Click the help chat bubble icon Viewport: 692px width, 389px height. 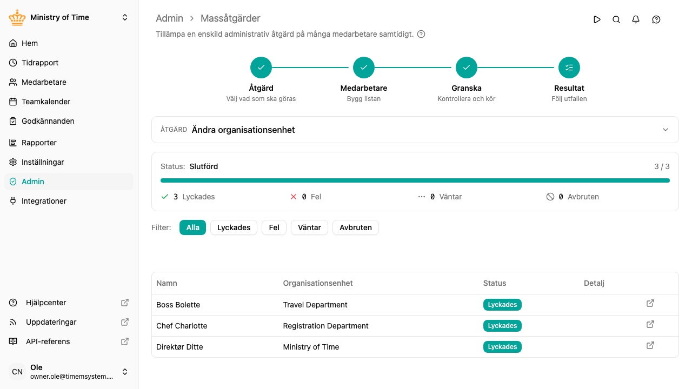pos(656,19)
